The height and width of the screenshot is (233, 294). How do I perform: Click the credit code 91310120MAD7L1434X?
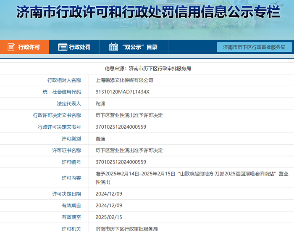point(122,92)
